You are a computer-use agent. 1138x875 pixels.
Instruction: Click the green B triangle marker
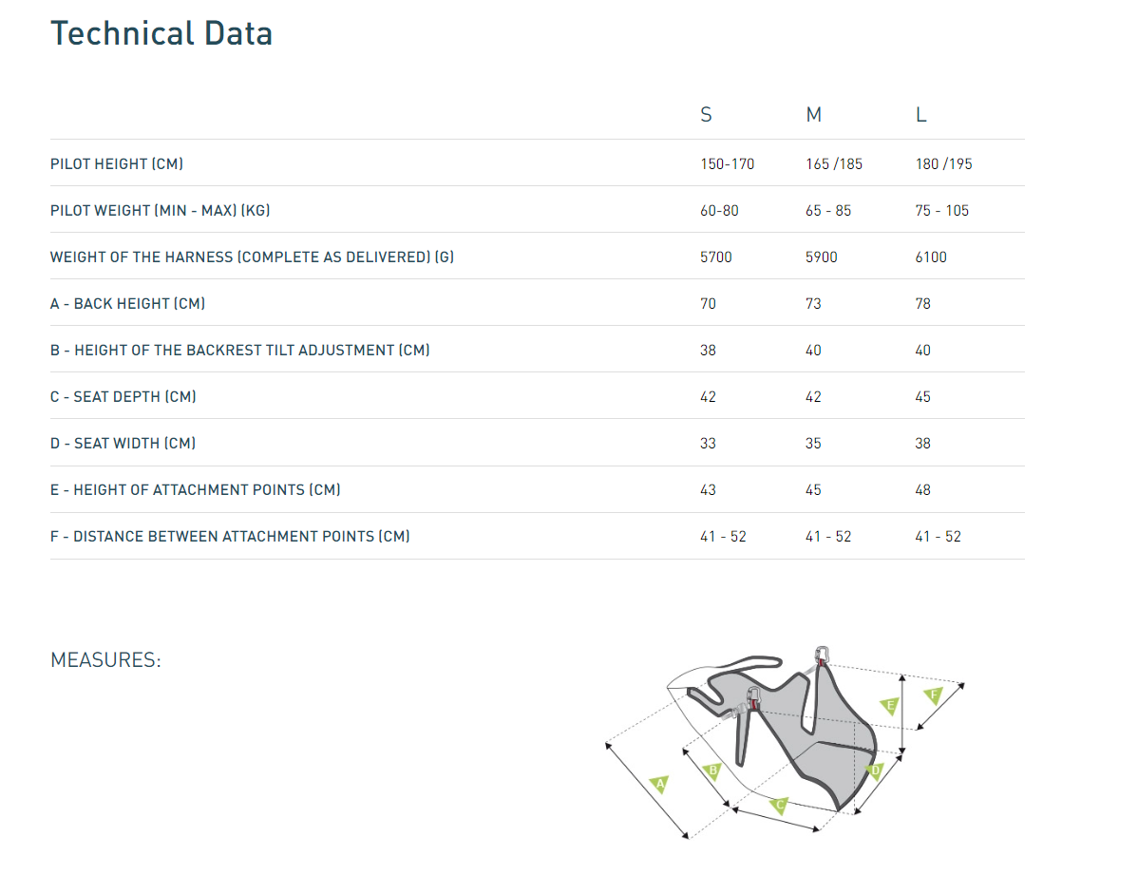(710, 771)
